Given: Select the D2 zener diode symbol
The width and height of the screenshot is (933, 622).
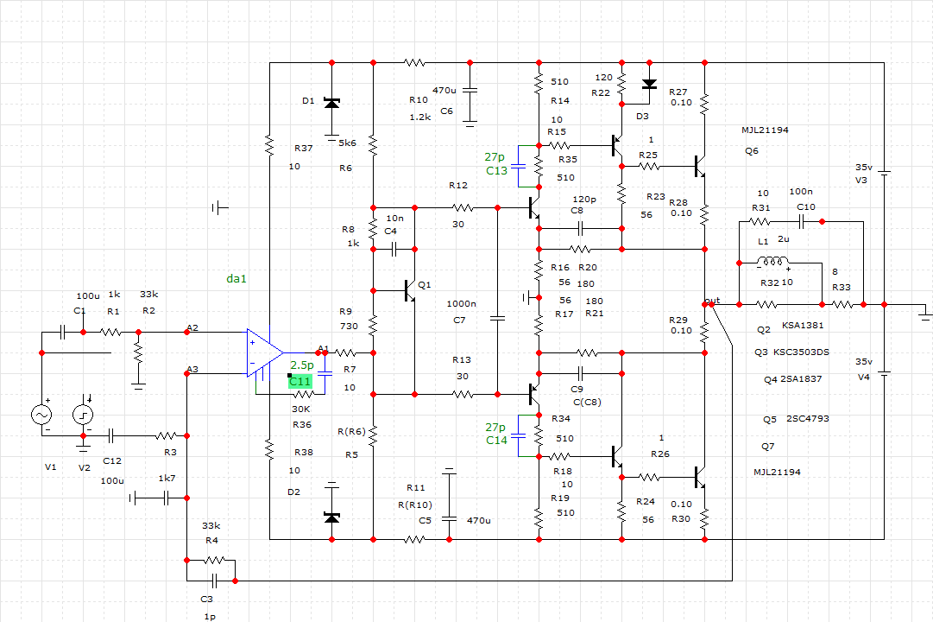Looking at the screenshot, I should (x=331, y=517).
